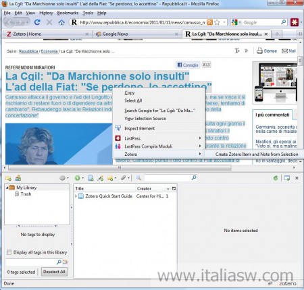
Task: Click the tag selector actions icon
Action: point(66,262)
